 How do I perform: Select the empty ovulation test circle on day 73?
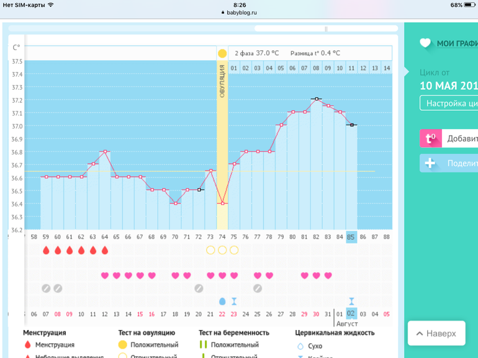click(210, 250)
